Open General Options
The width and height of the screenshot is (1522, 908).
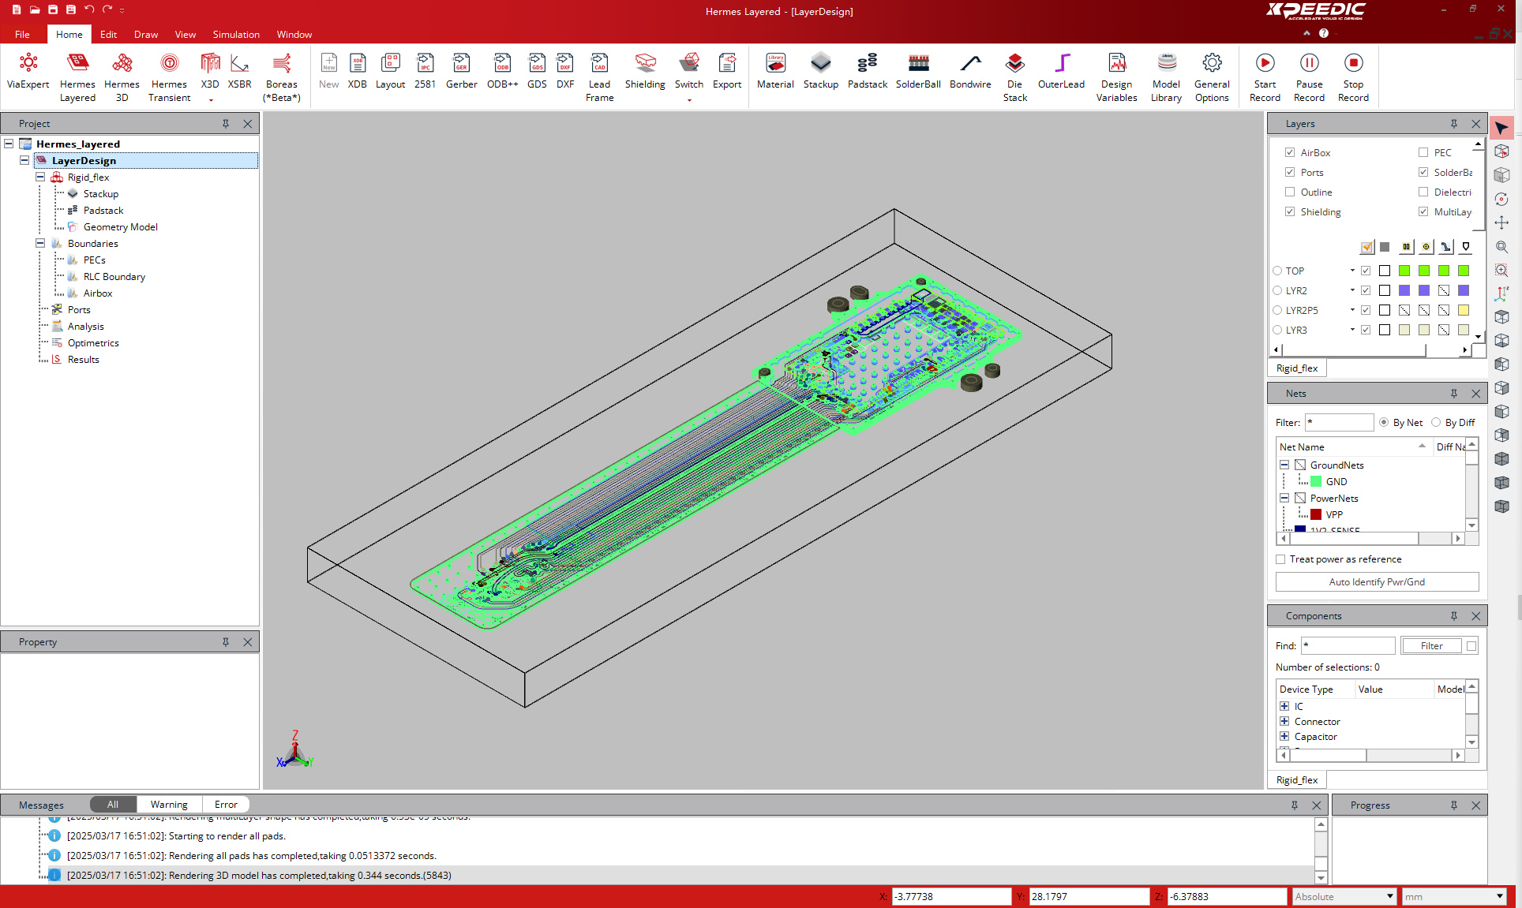1212,77
